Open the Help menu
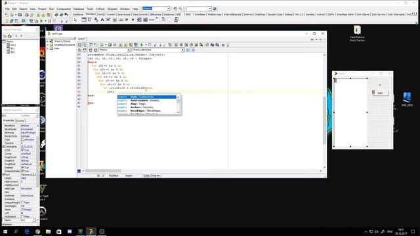The width and height of the screenshot is (420, 236). coord(135,9)
